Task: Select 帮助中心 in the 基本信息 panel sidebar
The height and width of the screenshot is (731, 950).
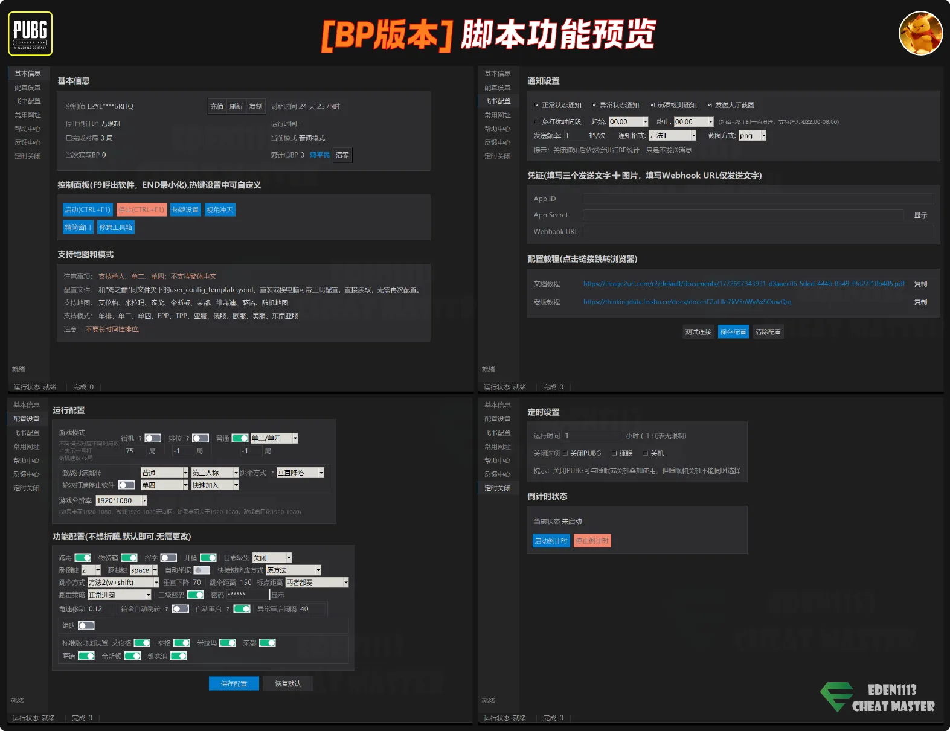Action: pos(28,129)
